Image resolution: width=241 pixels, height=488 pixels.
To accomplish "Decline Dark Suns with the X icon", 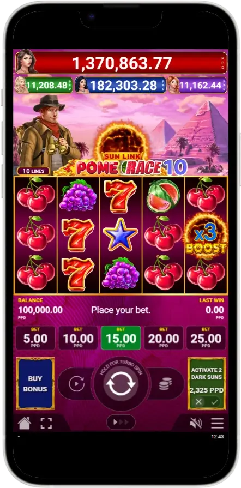I will coord(199,402).
